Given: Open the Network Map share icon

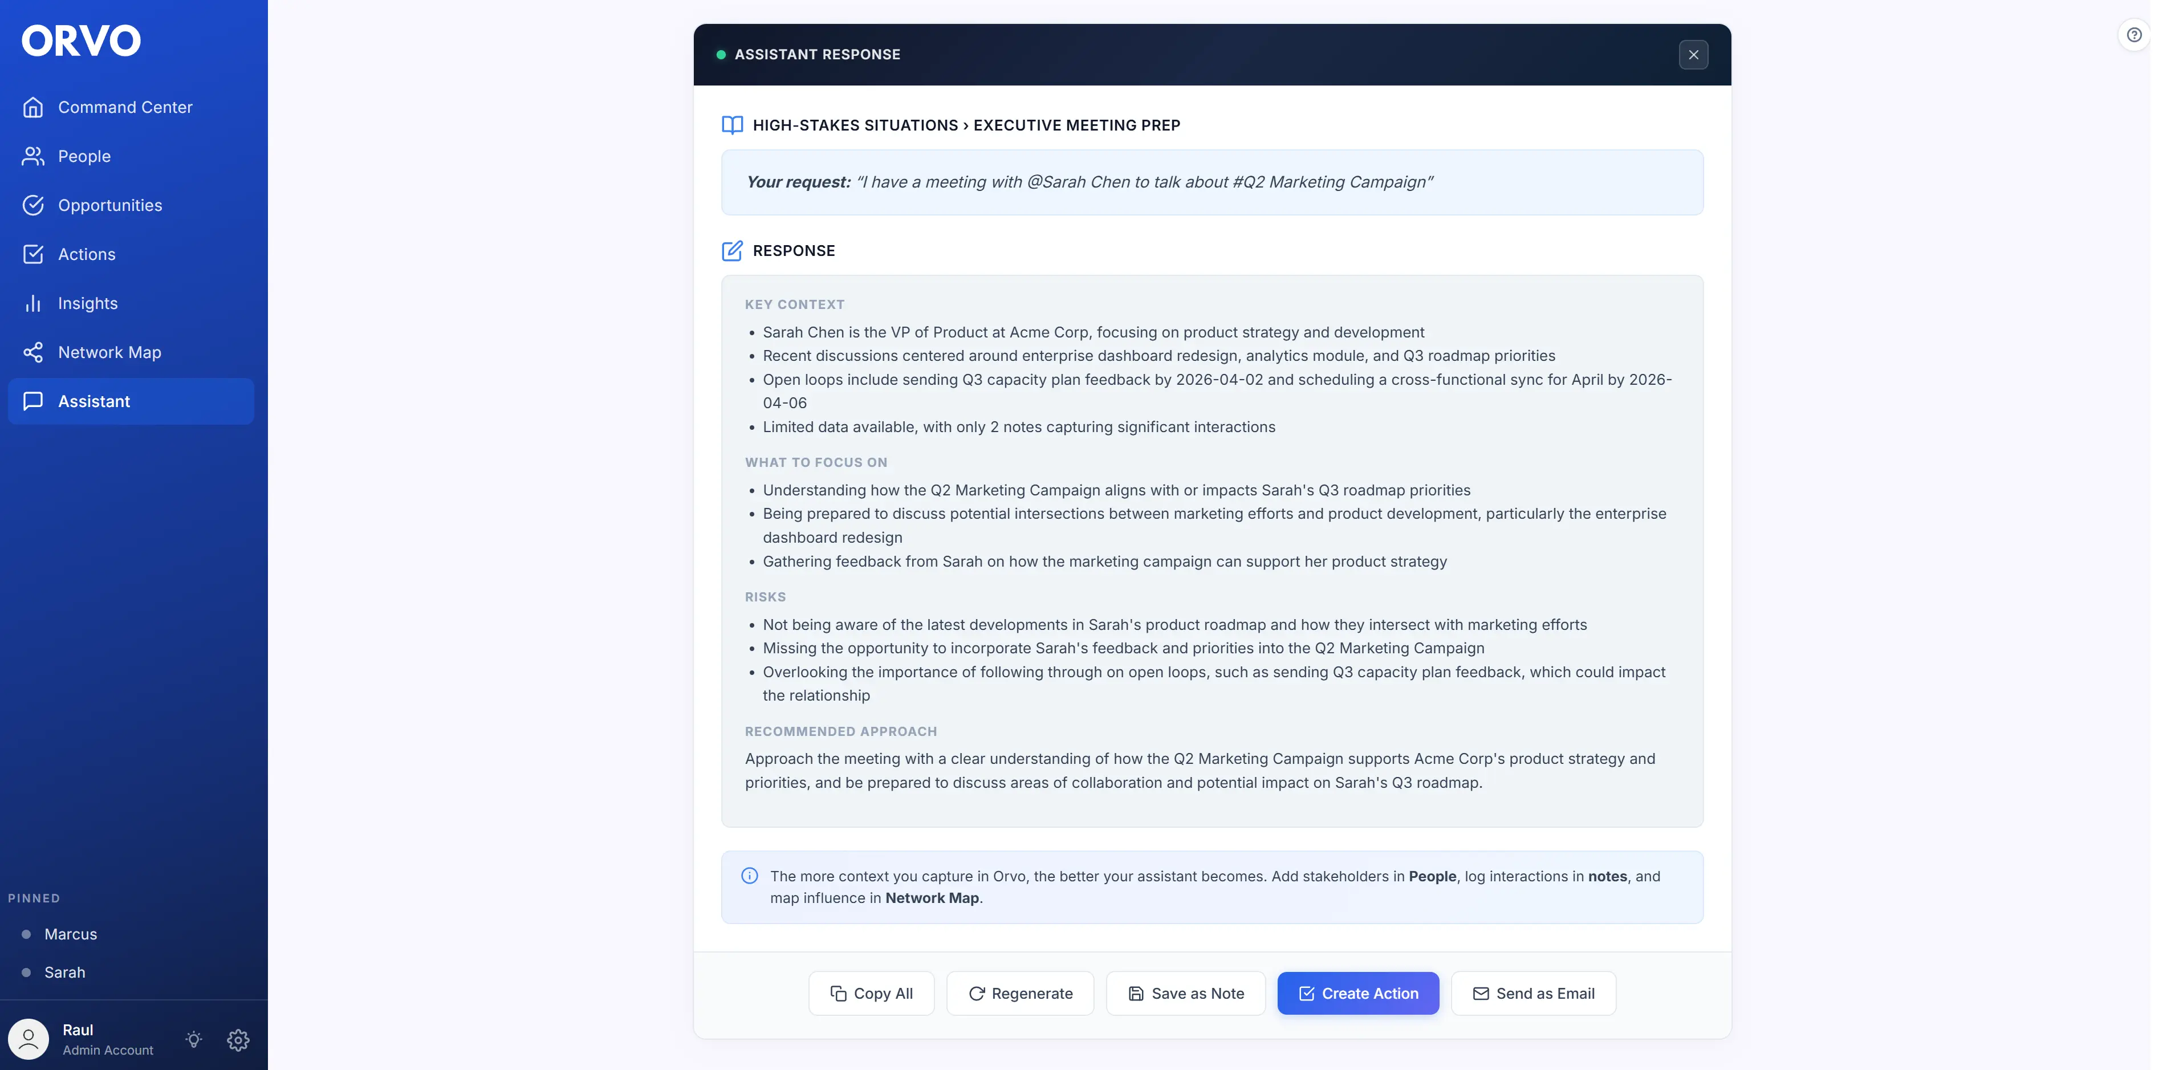Looking at the screenshot, I should (33, 352).
